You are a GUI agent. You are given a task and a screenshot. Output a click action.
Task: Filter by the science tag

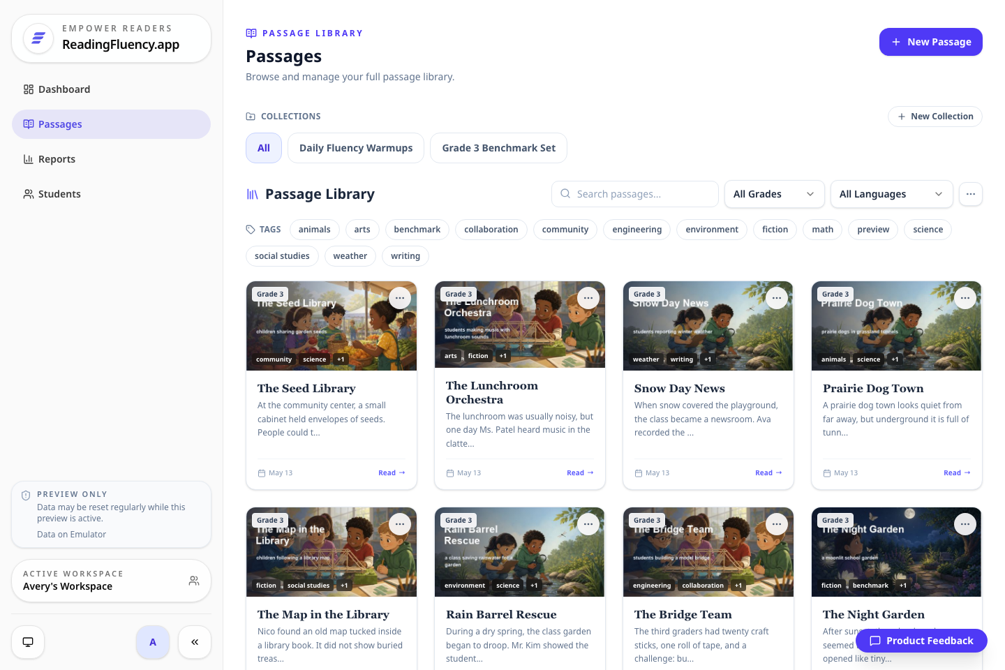click(928, 230)
